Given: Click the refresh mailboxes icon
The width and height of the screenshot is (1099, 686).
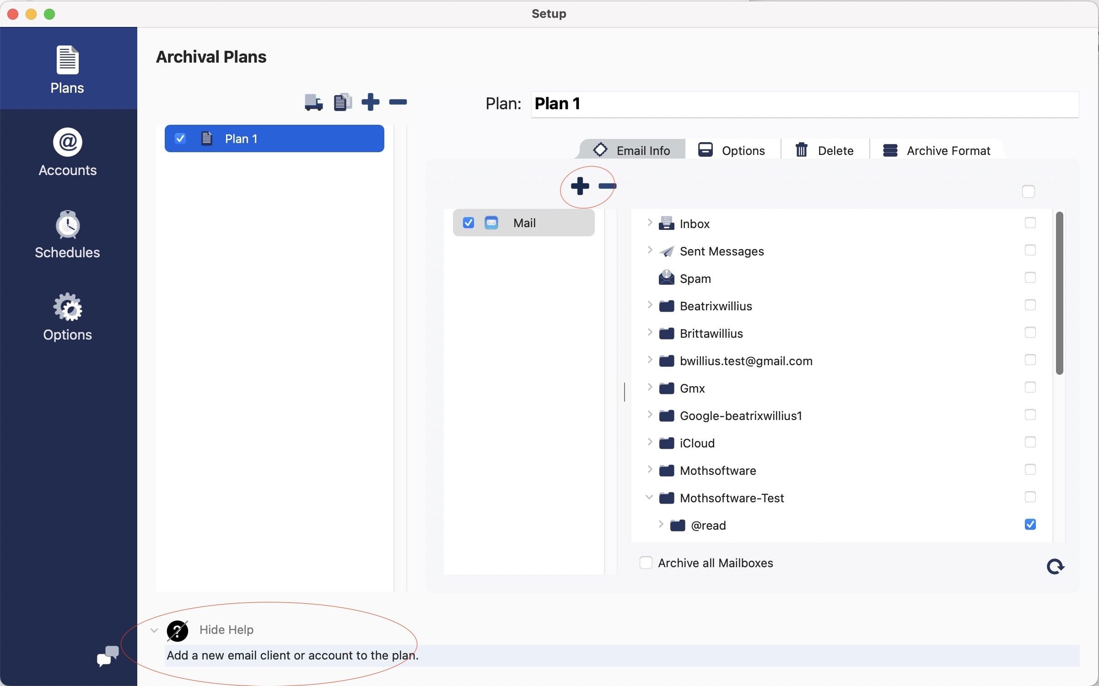Looking at the screenshot, I should click(1055, 567).
